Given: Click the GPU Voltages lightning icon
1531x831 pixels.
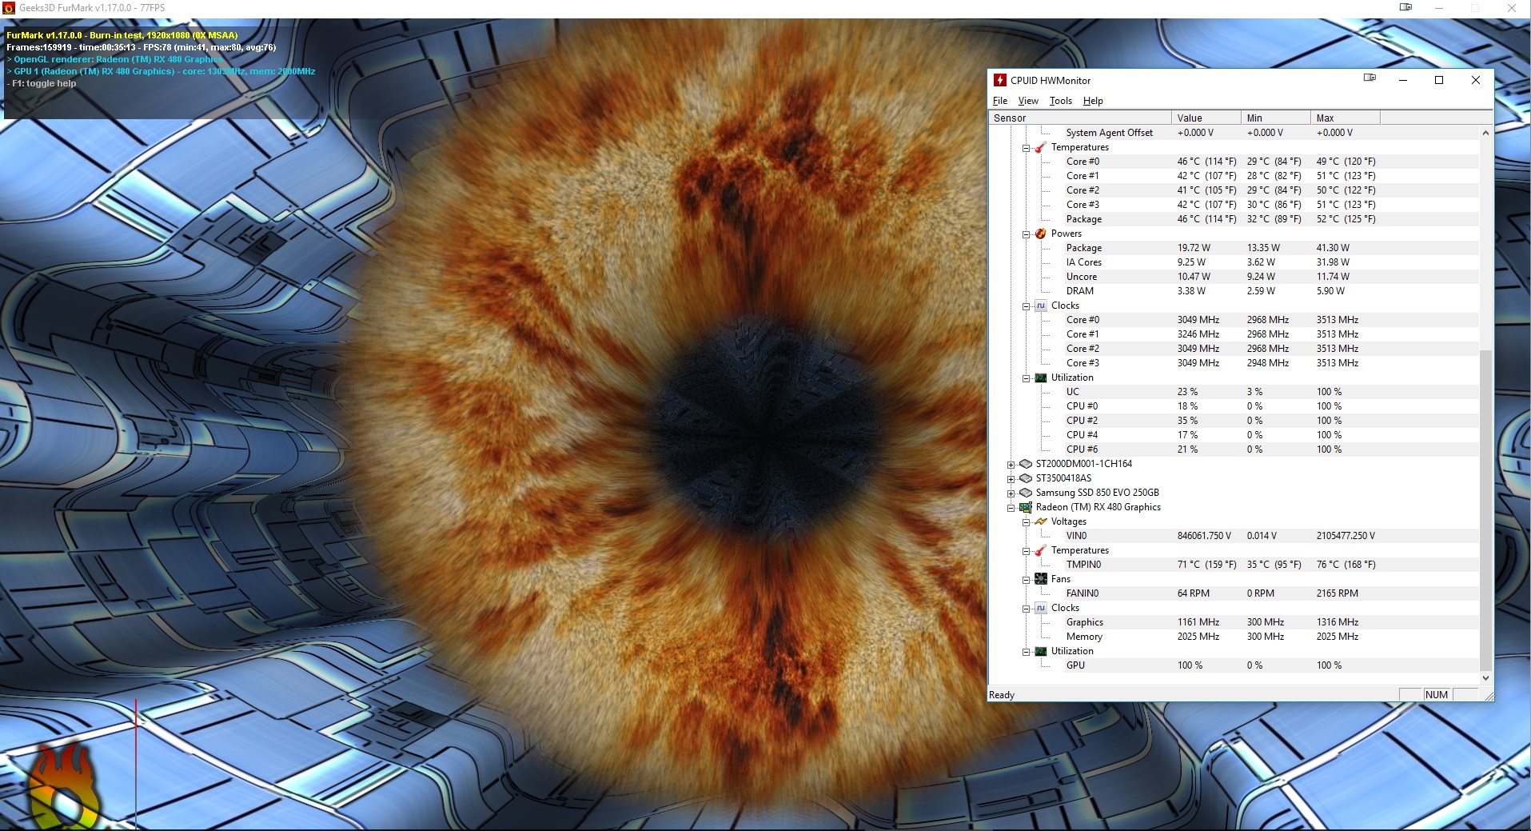Looking at the screenshot, I should [x=1041, y=521].
